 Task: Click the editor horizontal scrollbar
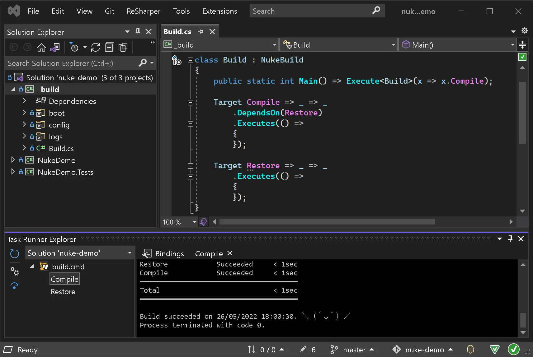point(327,222)
